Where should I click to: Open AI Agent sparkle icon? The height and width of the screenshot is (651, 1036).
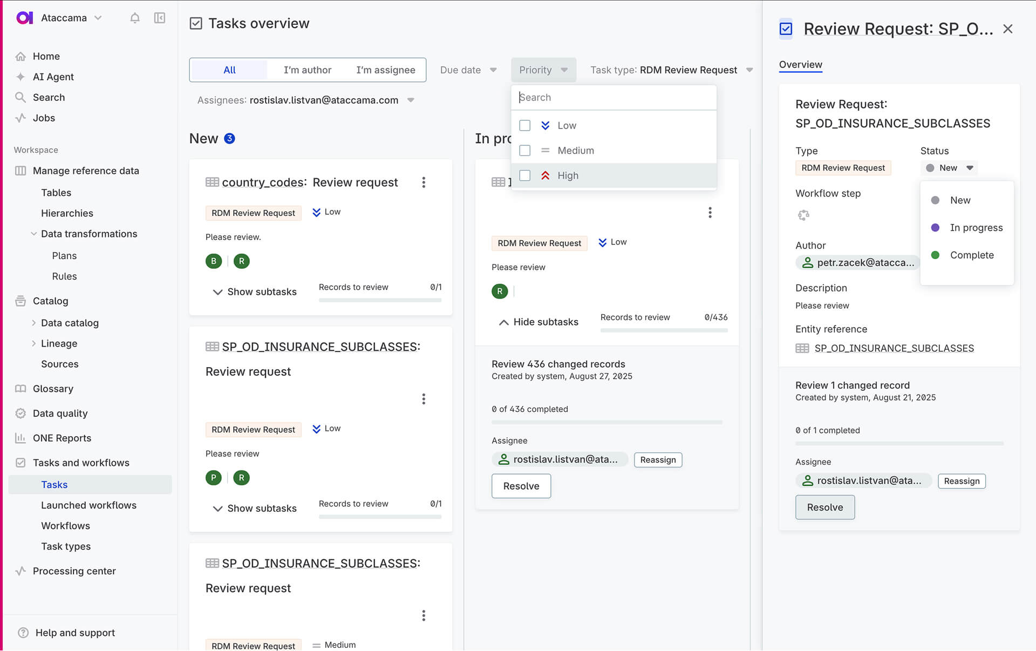[x=21, y=77]
